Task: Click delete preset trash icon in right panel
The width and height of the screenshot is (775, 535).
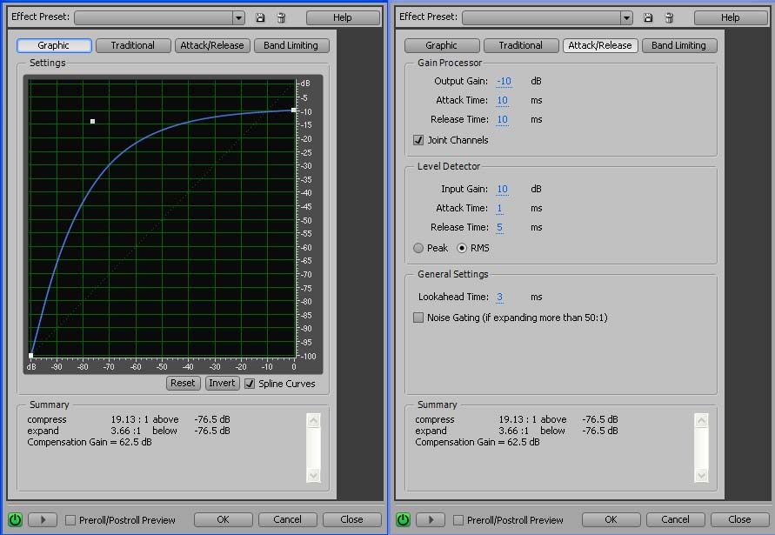Action: pyautogui.click(x=669, y=17)
